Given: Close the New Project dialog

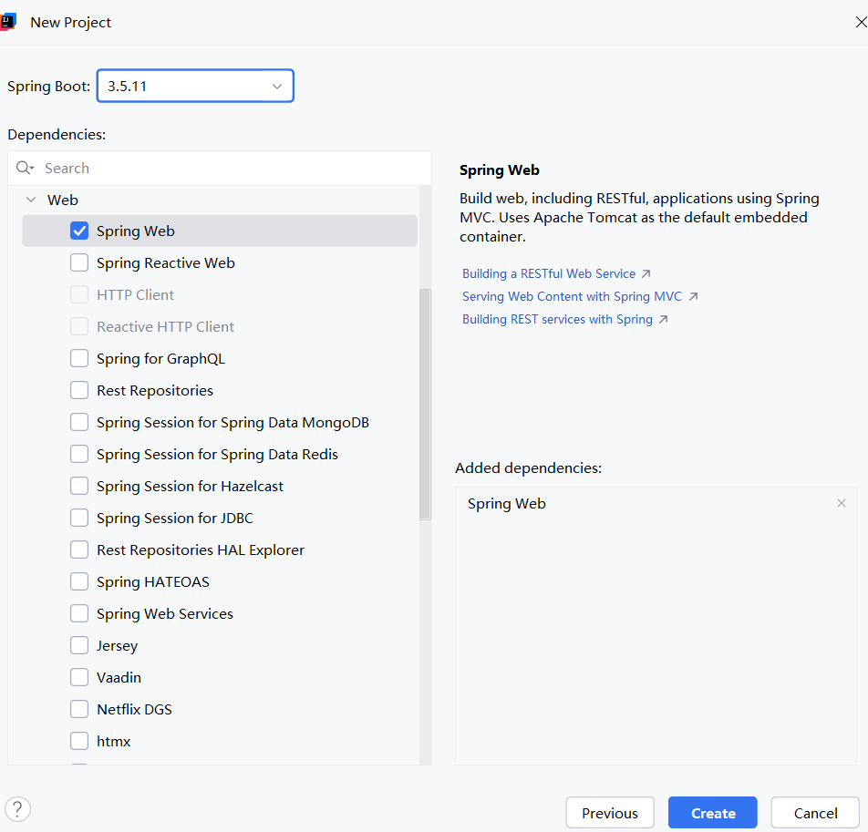Looking at the screenshot, I should 861,22.
